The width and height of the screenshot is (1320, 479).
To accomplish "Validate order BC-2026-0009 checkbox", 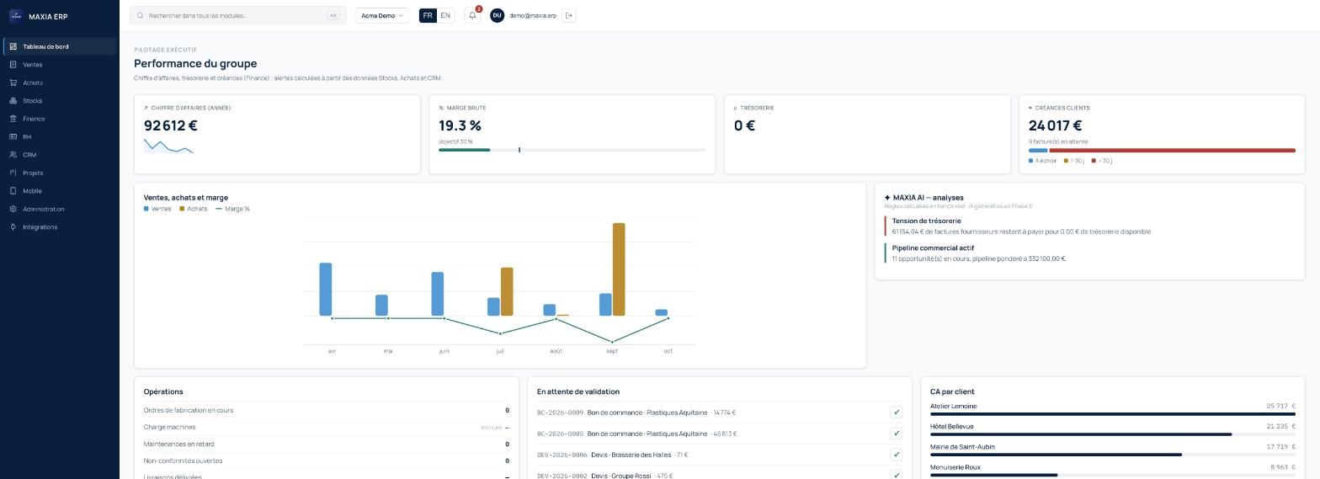I will coord(896,412).
